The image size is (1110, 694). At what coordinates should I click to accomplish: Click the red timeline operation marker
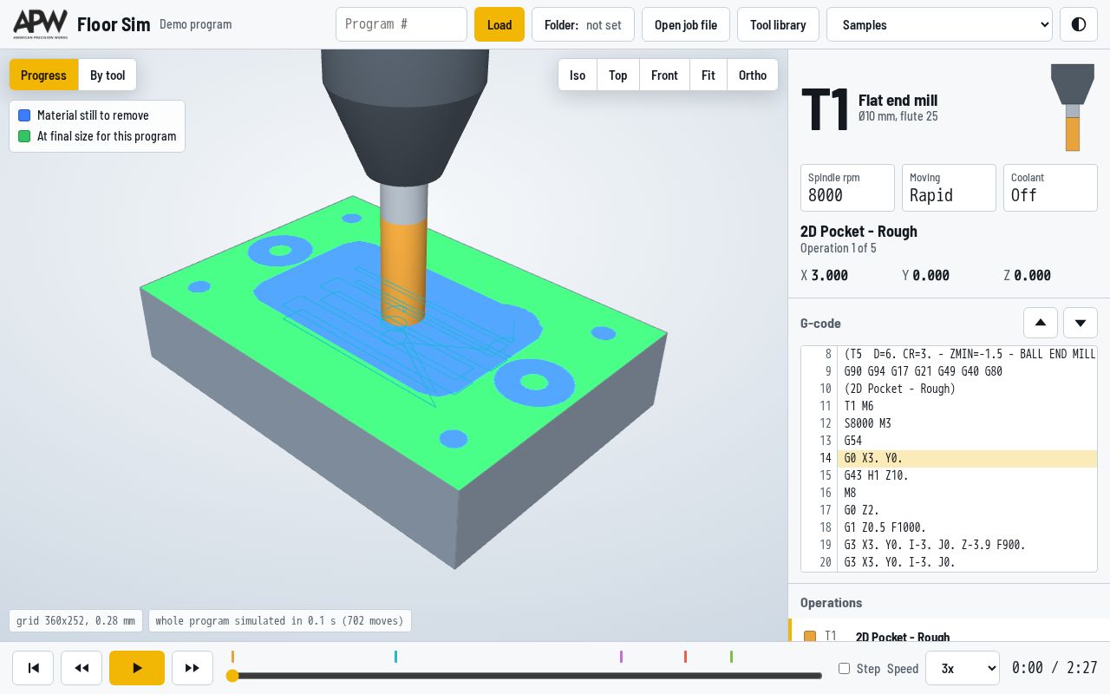coord(685,657)
